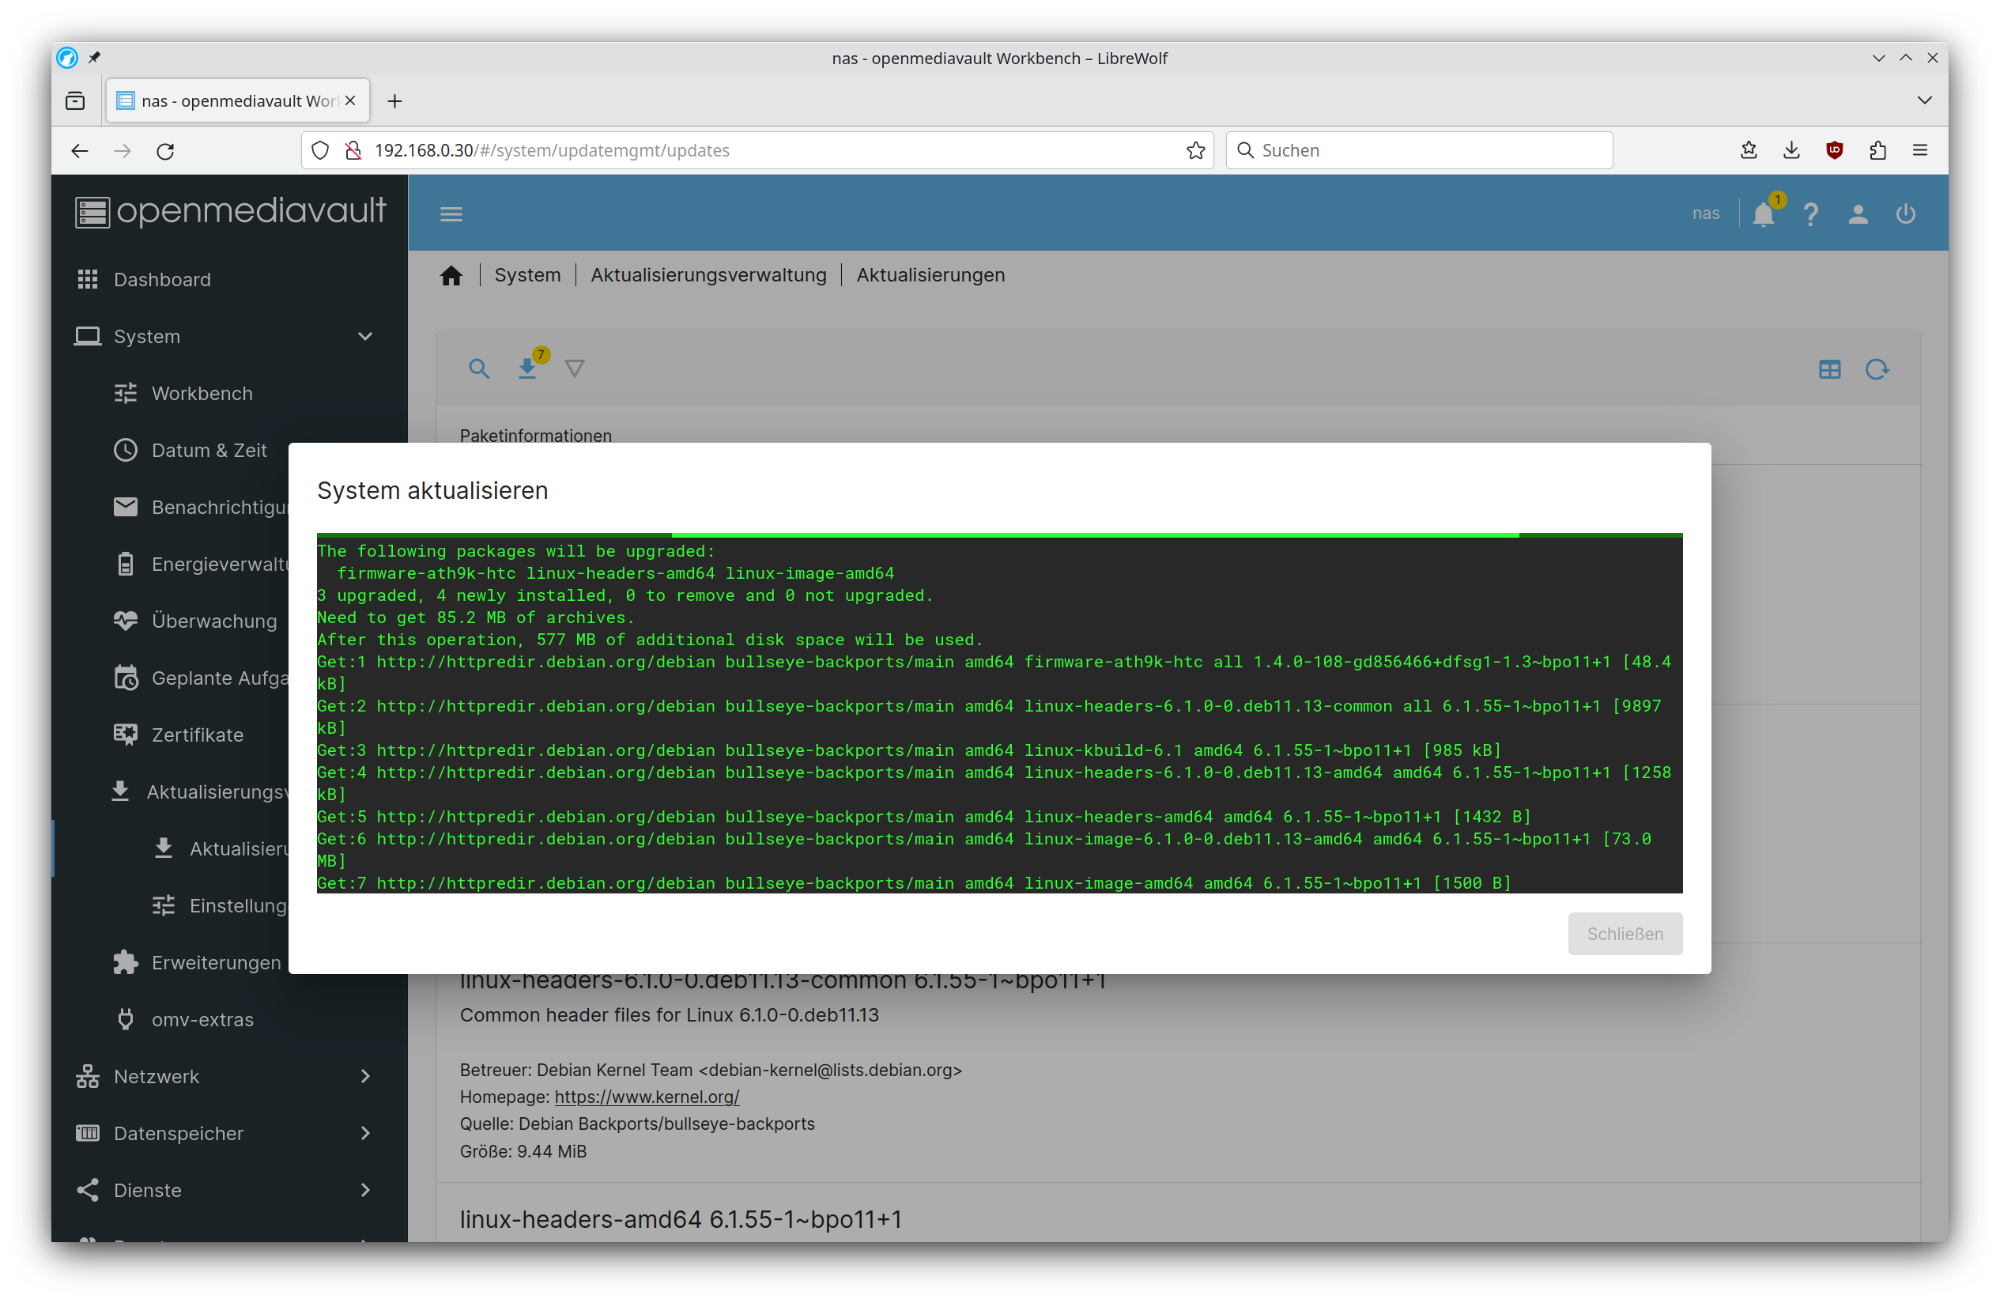Image resolution: width=2000 pixels, height=1303 pixels.
Task: Click the Workbench sliders icon
Action: 125,394
